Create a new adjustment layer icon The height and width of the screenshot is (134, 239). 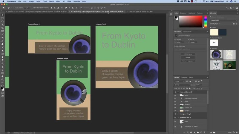click(x=194, y=132)
